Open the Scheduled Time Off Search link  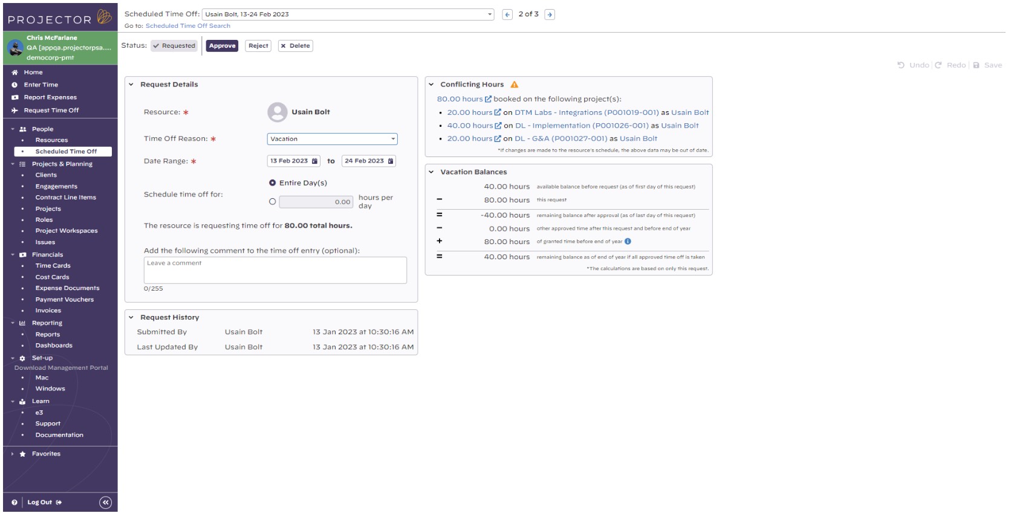point(188,26)
